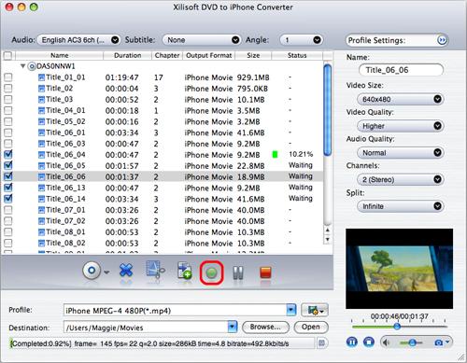Screen dimensions: 467x363
Task: Sort by the Output Format column header
Action: point(209,55)
